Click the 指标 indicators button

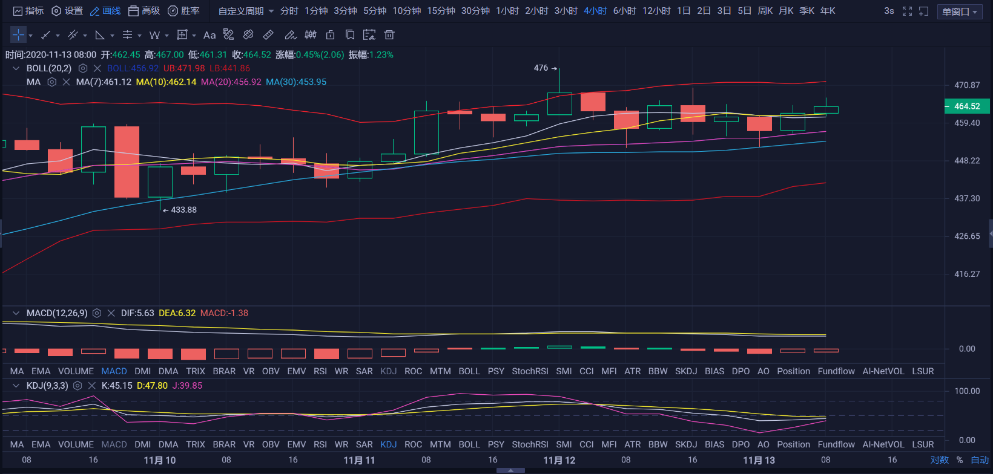(x=28, y=11)
